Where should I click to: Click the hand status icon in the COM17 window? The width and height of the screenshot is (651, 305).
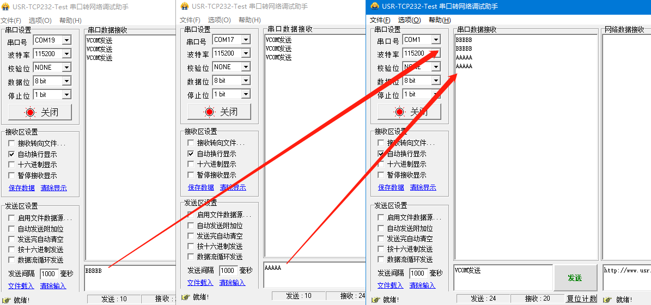click(185, 297)
